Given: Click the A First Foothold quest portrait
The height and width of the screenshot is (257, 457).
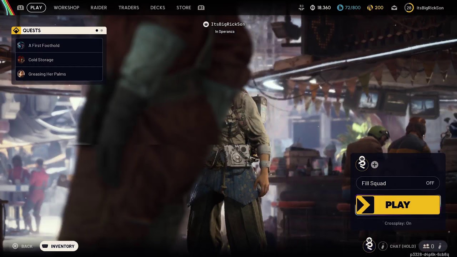Looking at the screenshot, I should 21,45.
